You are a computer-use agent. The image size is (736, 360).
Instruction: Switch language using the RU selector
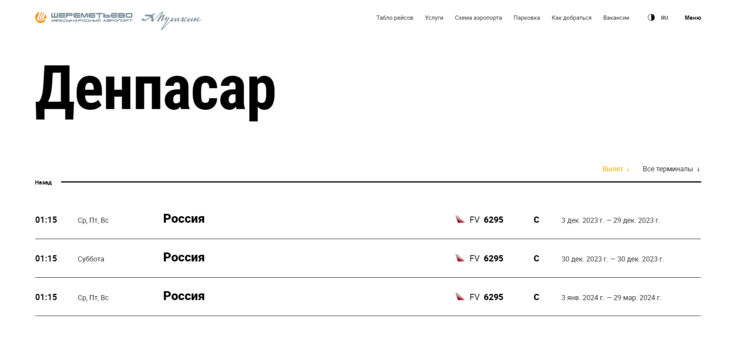coord(664,18)
